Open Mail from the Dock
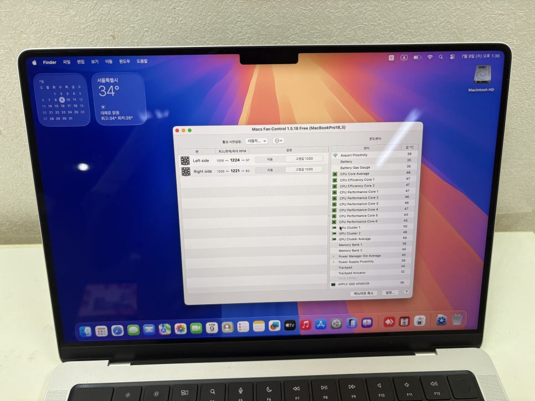The image size is (535, 401). [149, 330]
